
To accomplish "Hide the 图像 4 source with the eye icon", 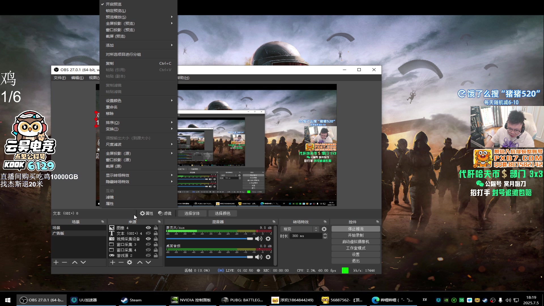I will pyautogui.click(x=148, y=228).
